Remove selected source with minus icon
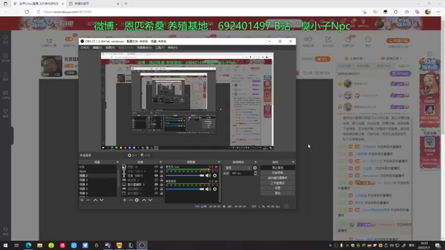Image resolution: width=445 pixels, height=250 pixels. (x=131, y=200)
